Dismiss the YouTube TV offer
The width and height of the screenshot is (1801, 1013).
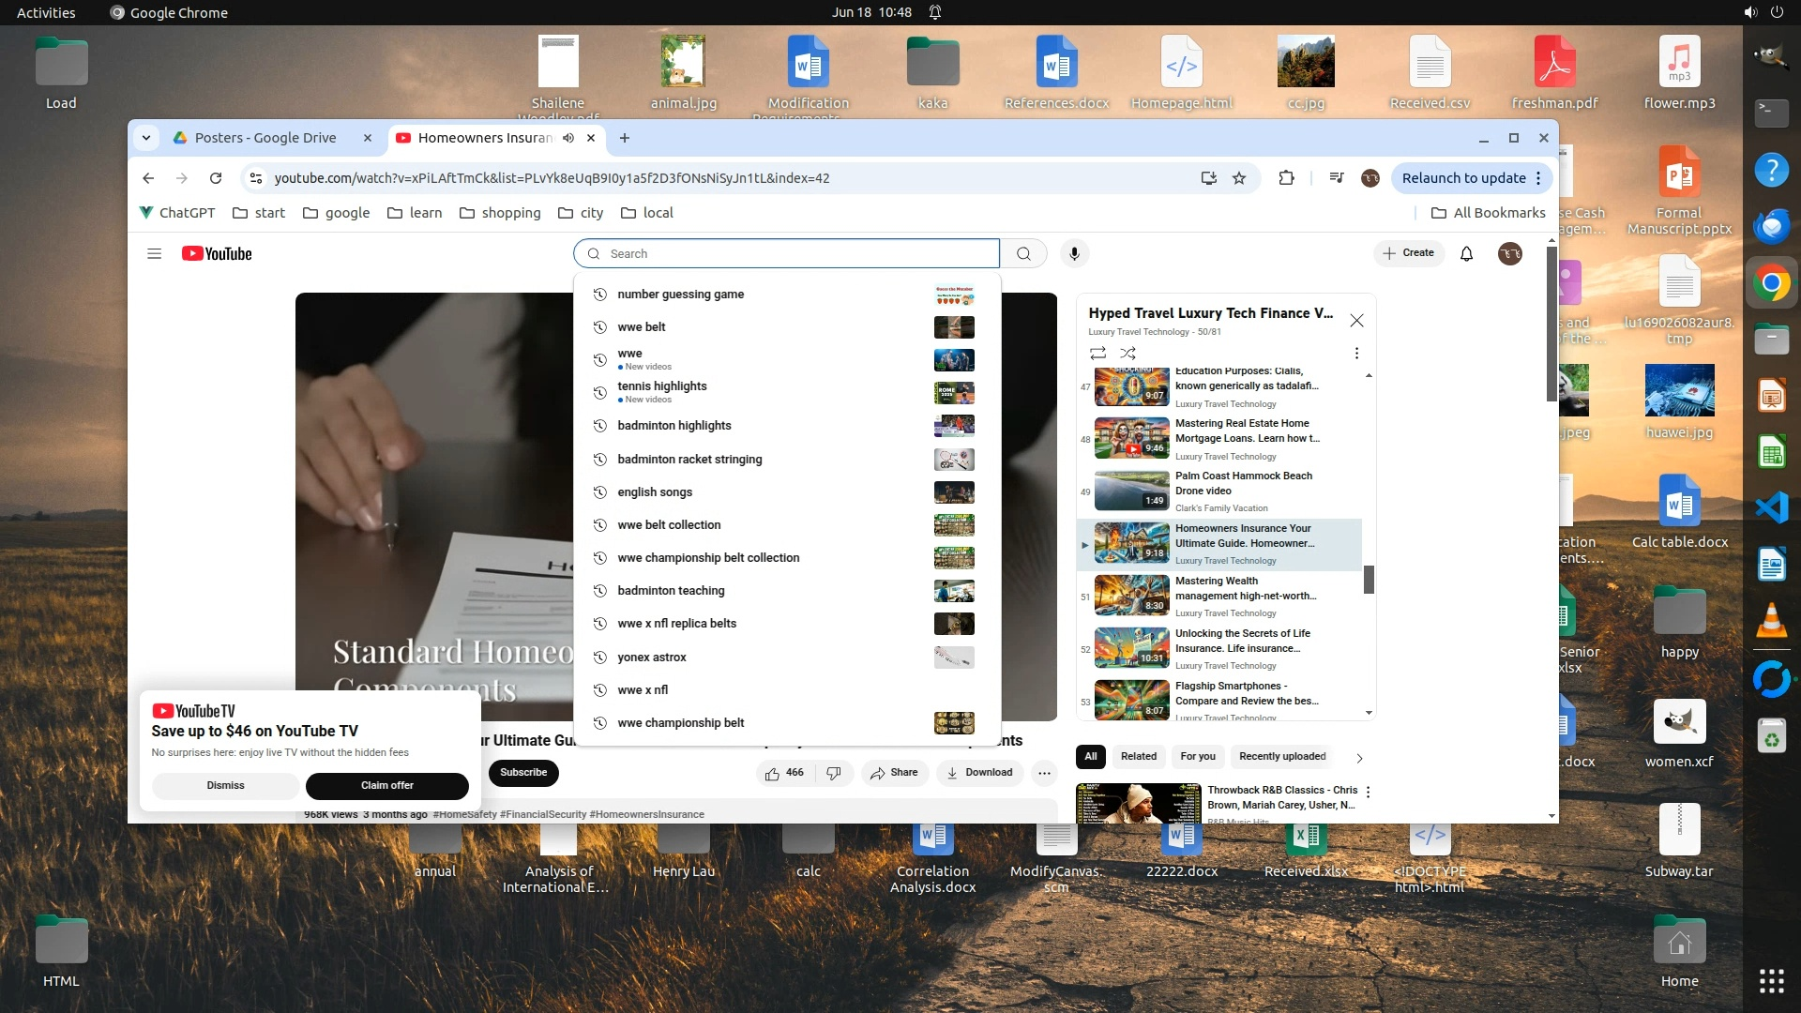[x=225, y=786]
